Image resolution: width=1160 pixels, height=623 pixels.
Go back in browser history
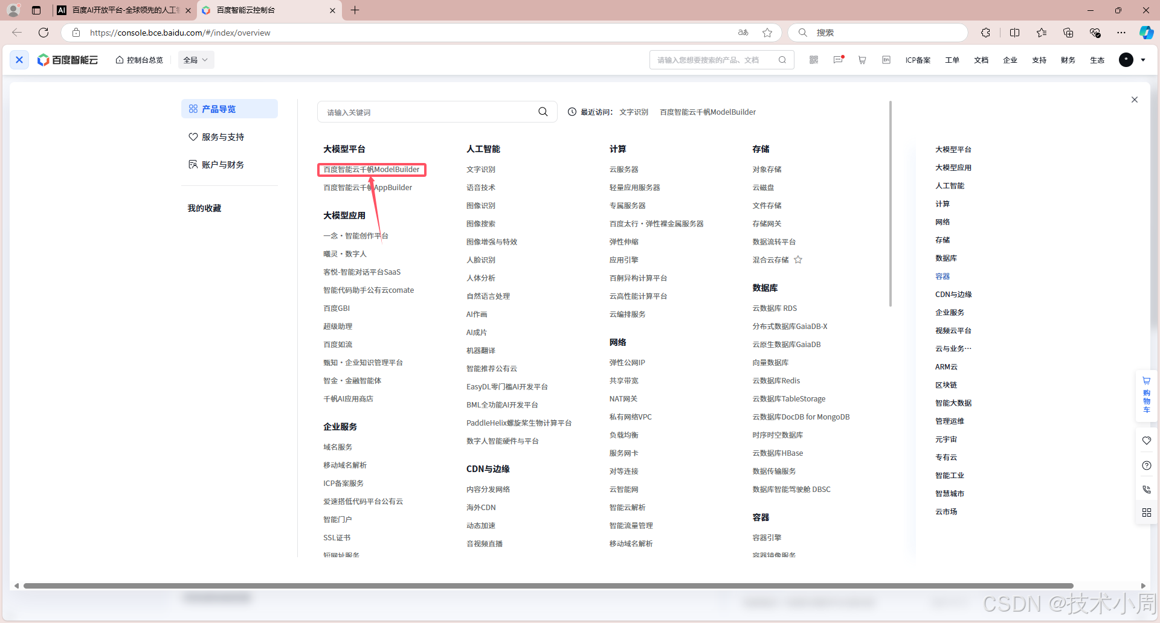[x=17, y=33]
